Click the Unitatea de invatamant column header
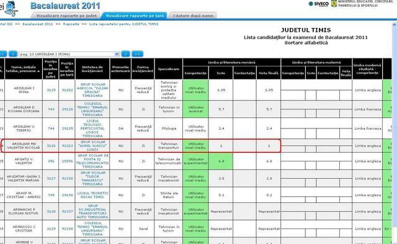 [92, 69]
